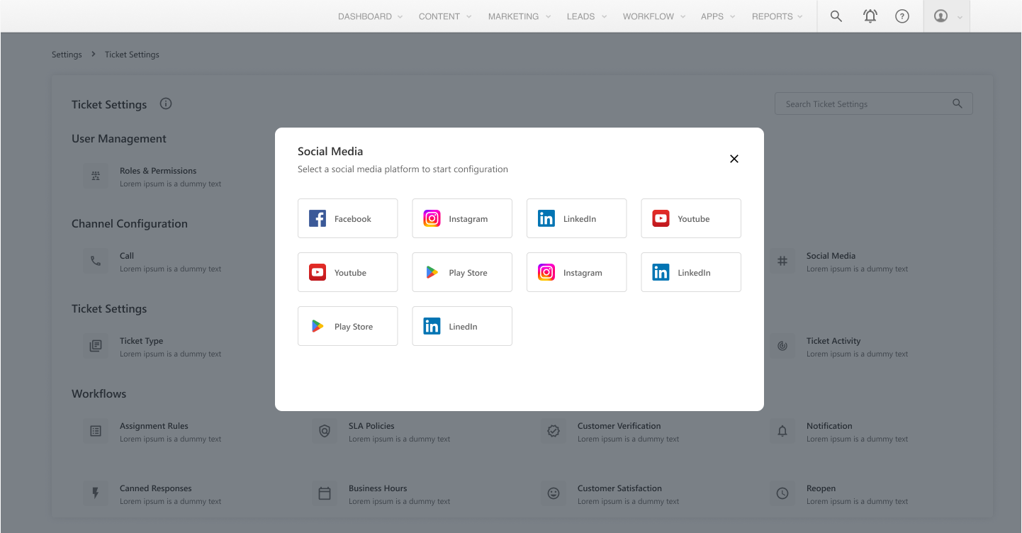
Task: Open the Leads menu
Action: pyautogui.click(x=586, y=16)
